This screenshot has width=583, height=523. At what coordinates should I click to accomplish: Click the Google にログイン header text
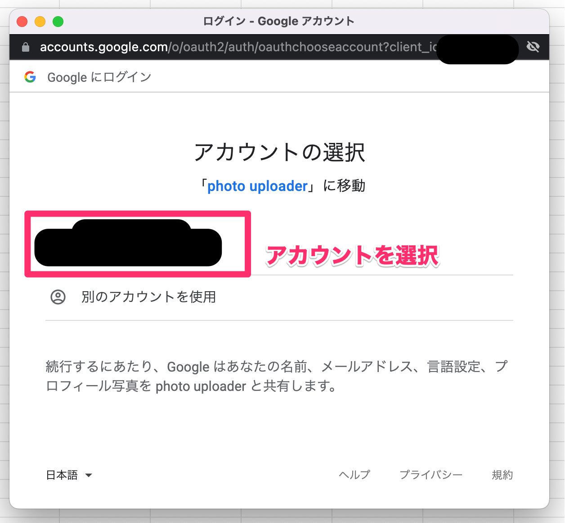tap(99, 77)
